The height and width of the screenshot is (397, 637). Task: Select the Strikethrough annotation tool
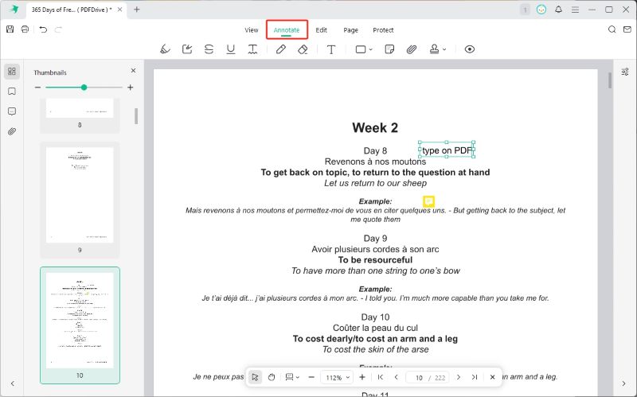(x=209, y=49)
